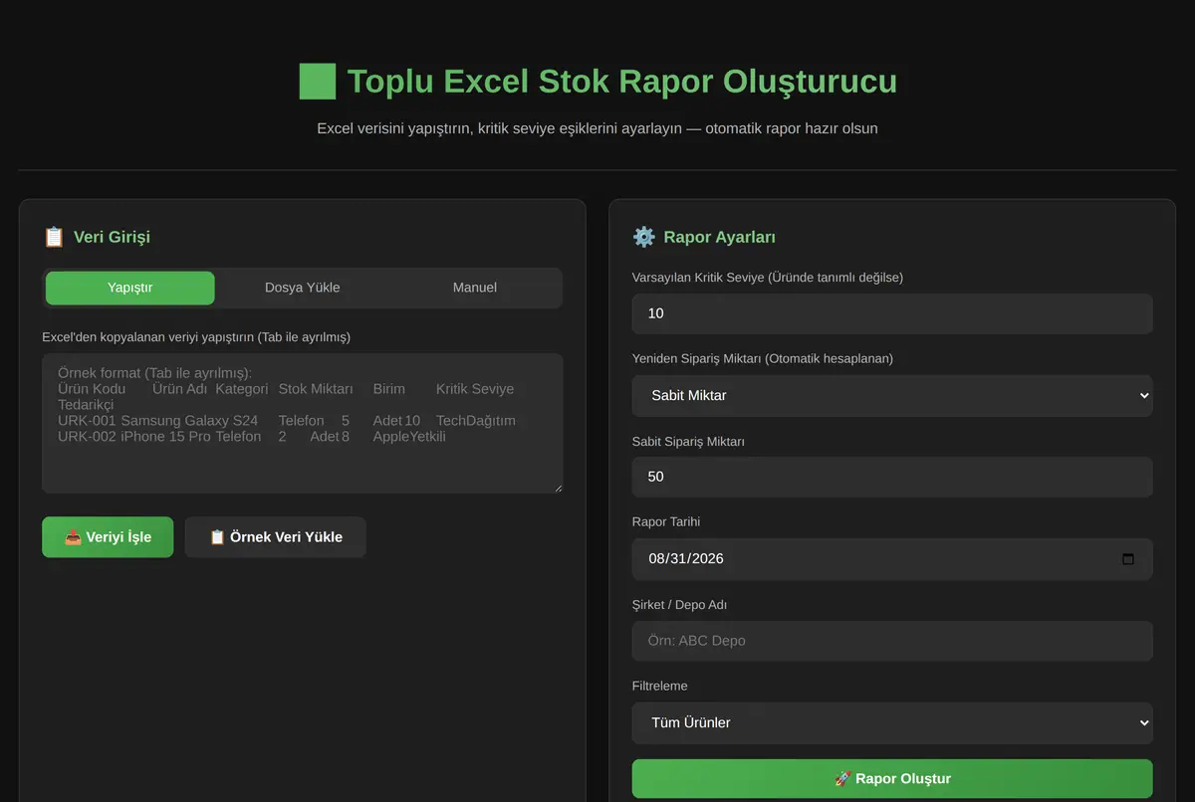Open the Filtreleme dropdown showing Tüm Ürünler
This screenshot has height=802, width=1195.
(x=892, y=722)
